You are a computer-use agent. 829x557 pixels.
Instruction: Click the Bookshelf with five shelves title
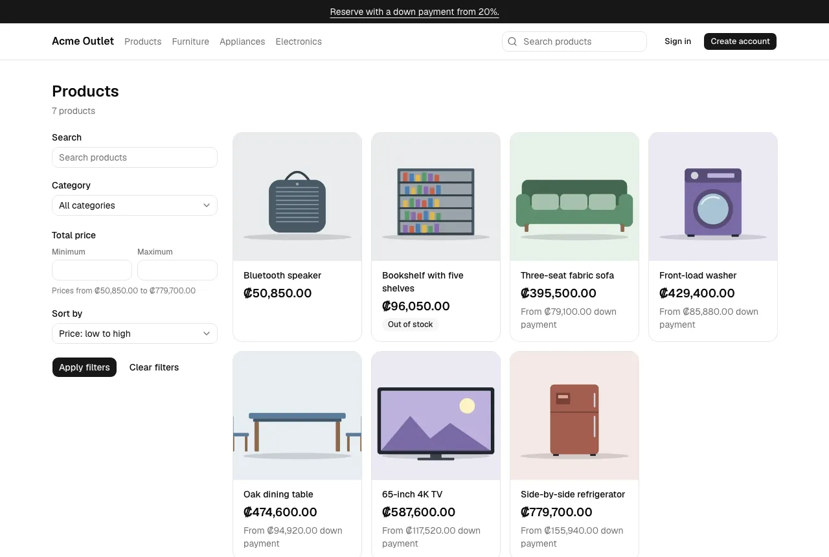(x=423, y=282)
